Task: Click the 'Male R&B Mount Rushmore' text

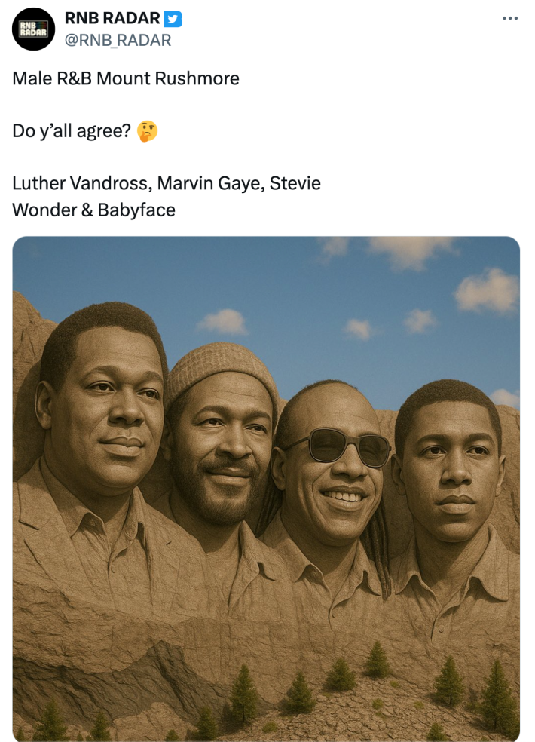Action: (x=124, y=78)
